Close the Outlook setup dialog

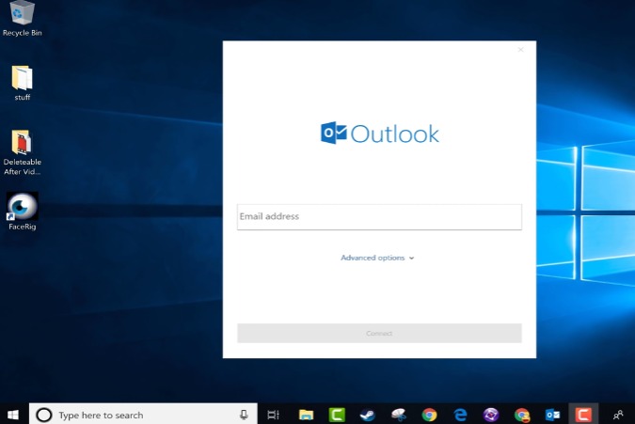[520, 50]
